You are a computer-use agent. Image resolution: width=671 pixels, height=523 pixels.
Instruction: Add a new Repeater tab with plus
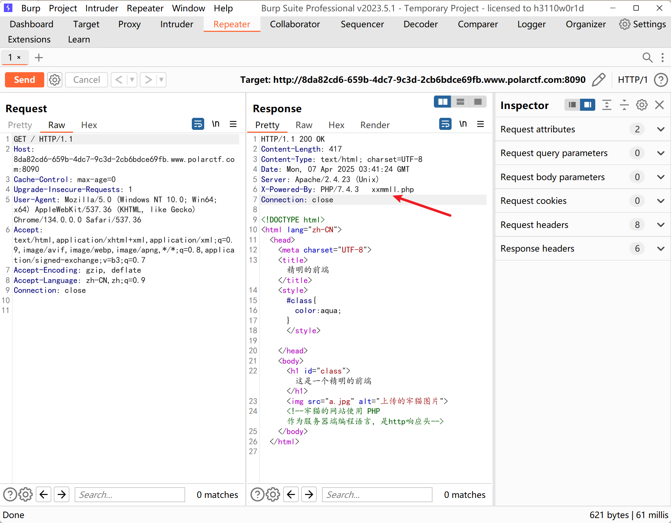tap(39, 57)
